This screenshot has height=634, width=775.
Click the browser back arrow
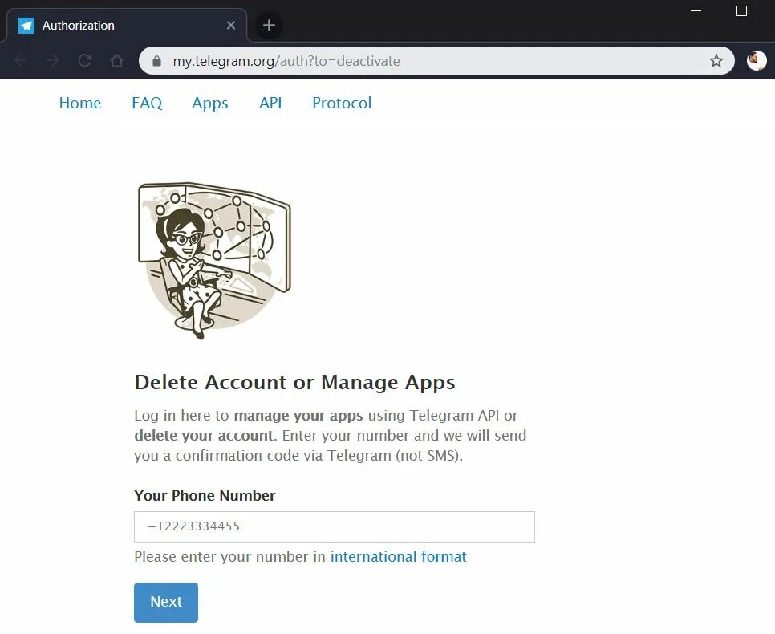(x=21, y=60)
